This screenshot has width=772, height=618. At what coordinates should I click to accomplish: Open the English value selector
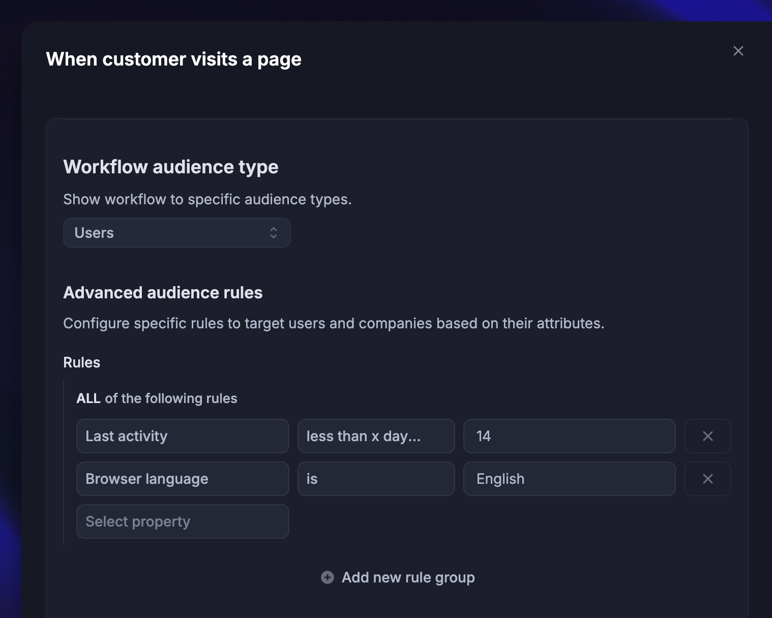pos(570,479)
